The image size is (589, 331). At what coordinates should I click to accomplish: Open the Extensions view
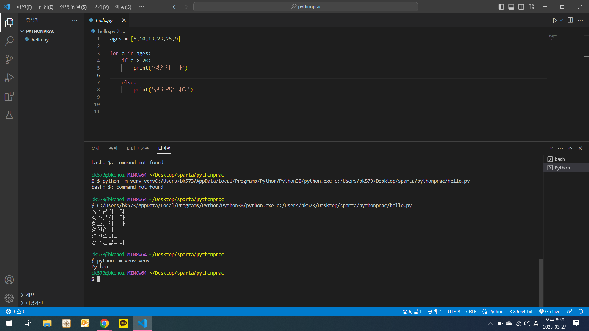coord(9,97)
